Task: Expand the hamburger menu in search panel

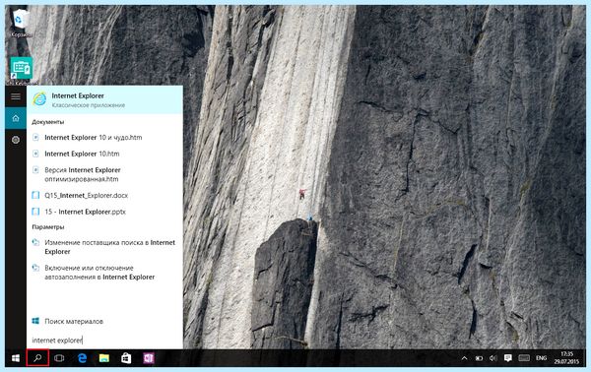Action: [x=16, y=96]
